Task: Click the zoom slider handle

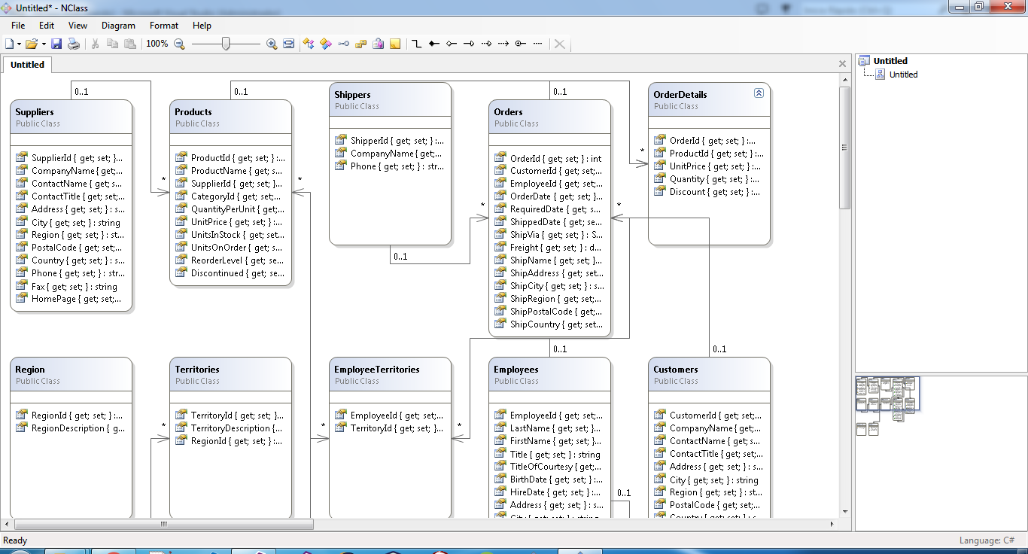Action: click(x=226, y=44)
